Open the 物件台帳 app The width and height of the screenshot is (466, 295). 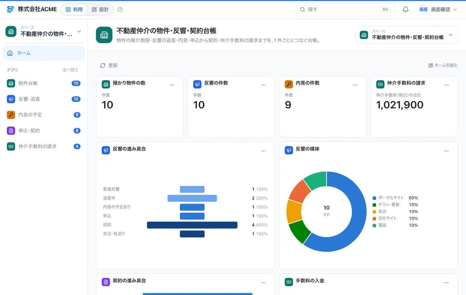(x=44, y=83)
